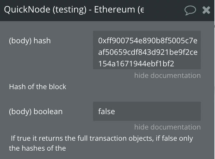
Task: Hide documentation for the hash parameter
Action: click(168, 75)
